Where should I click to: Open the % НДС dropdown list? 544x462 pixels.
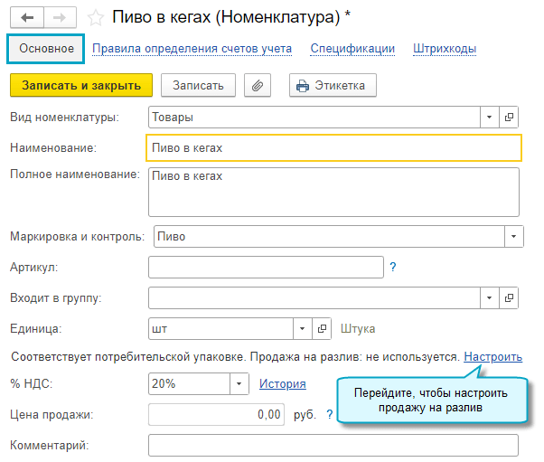(x=239, y=383)
